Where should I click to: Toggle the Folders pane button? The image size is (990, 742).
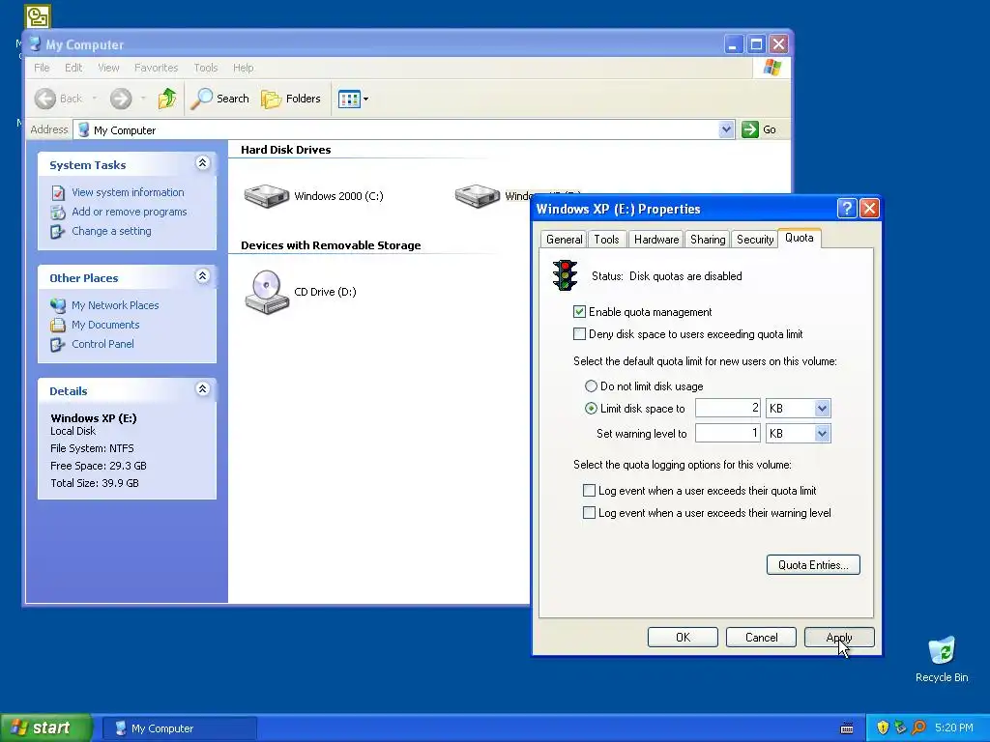click(x=291, y=99)
